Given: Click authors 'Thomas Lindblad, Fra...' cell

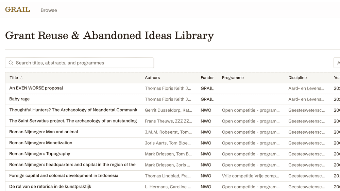Looking at the screenshot, I should point(168,176).
